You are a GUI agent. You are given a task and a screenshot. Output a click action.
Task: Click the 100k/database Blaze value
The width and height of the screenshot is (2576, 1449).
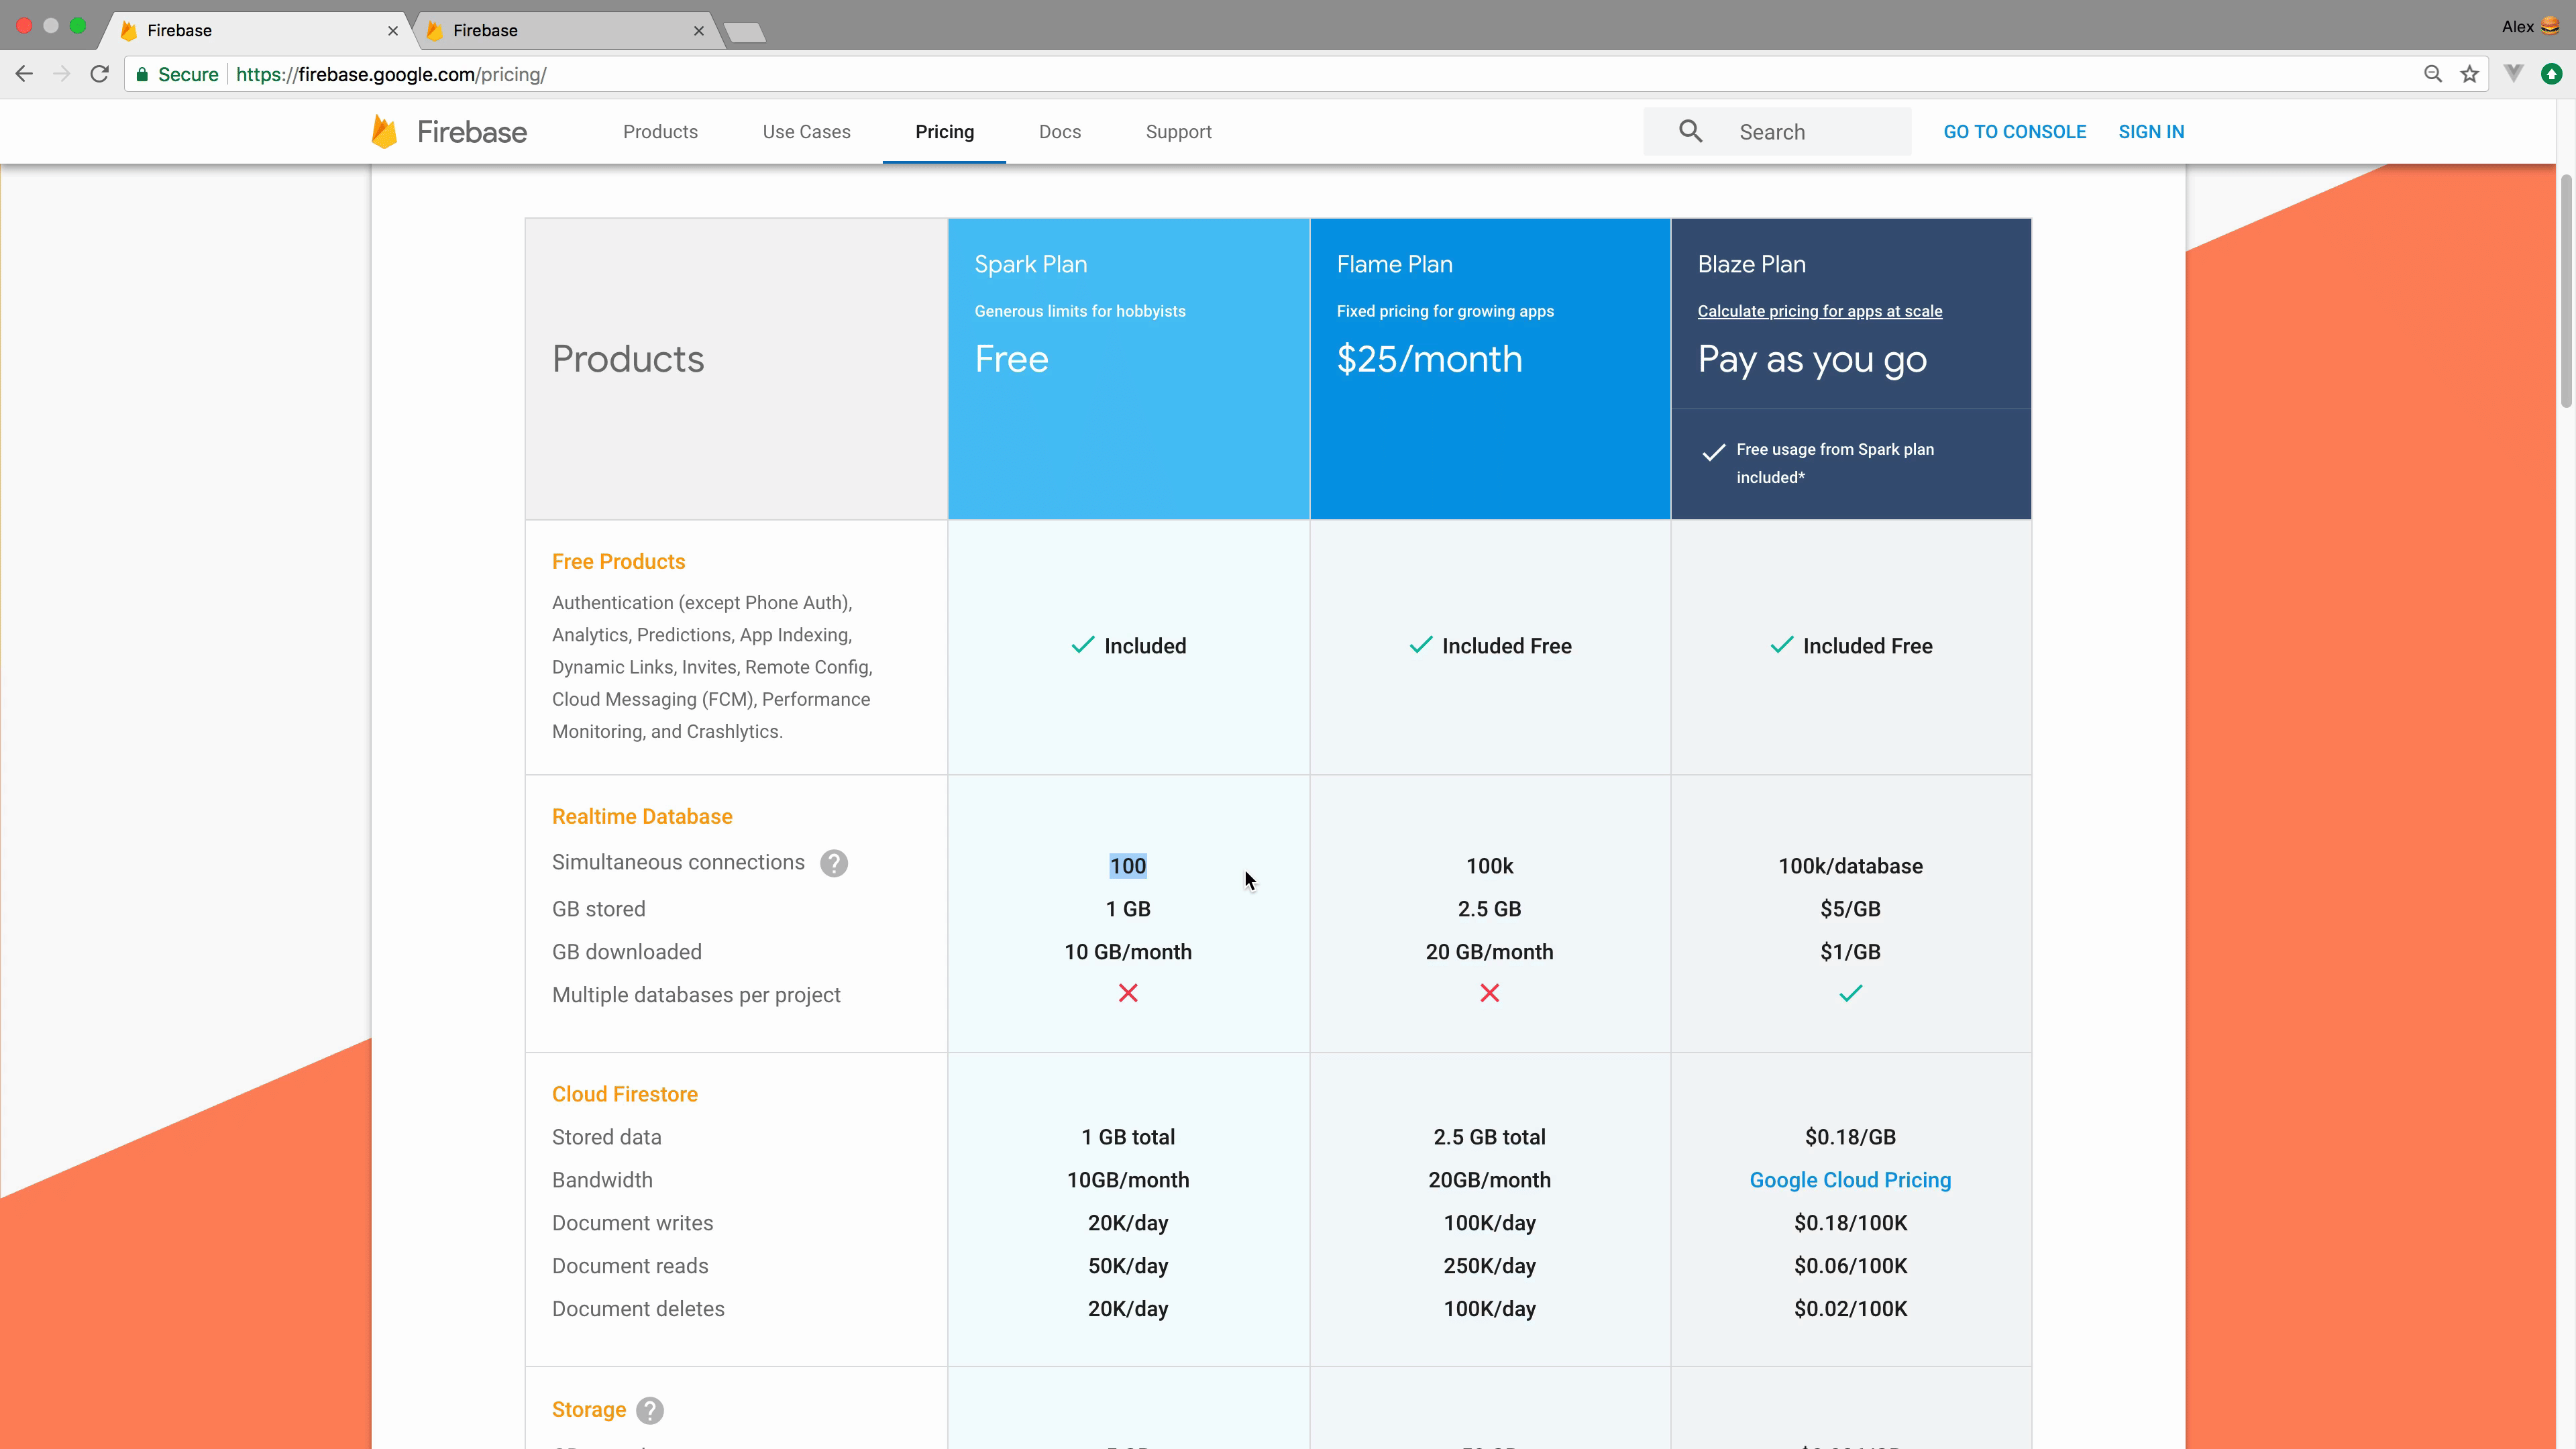(x=1850, y=866)
